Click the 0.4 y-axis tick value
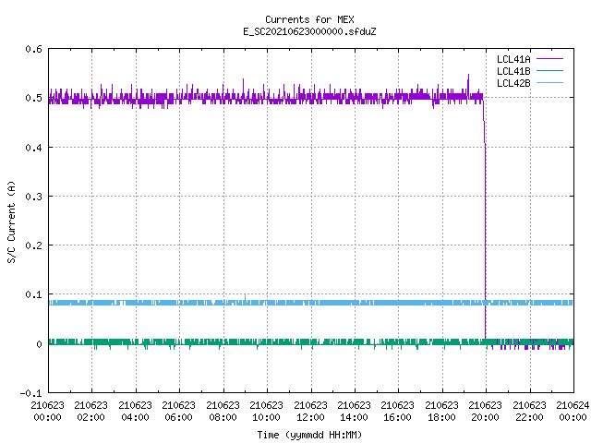The width and height of the screenshot is (591, 443). (x=33, y=148)
